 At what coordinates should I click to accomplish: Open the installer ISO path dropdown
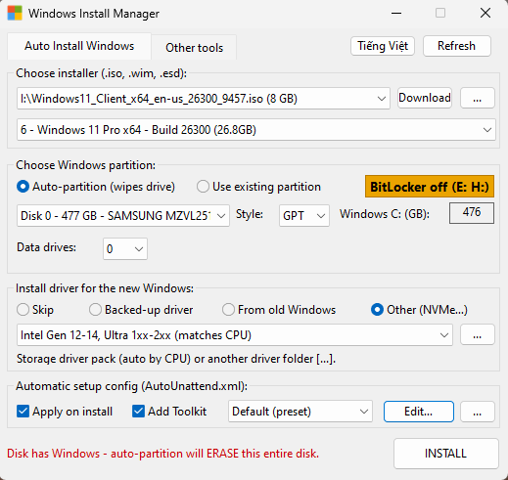(204, 98)
